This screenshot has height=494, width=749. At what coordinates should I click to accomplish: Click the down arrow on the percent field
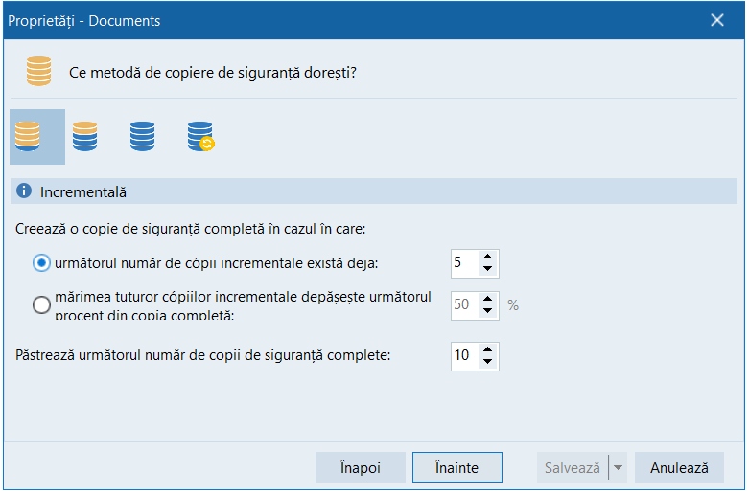tap(488, 311)
